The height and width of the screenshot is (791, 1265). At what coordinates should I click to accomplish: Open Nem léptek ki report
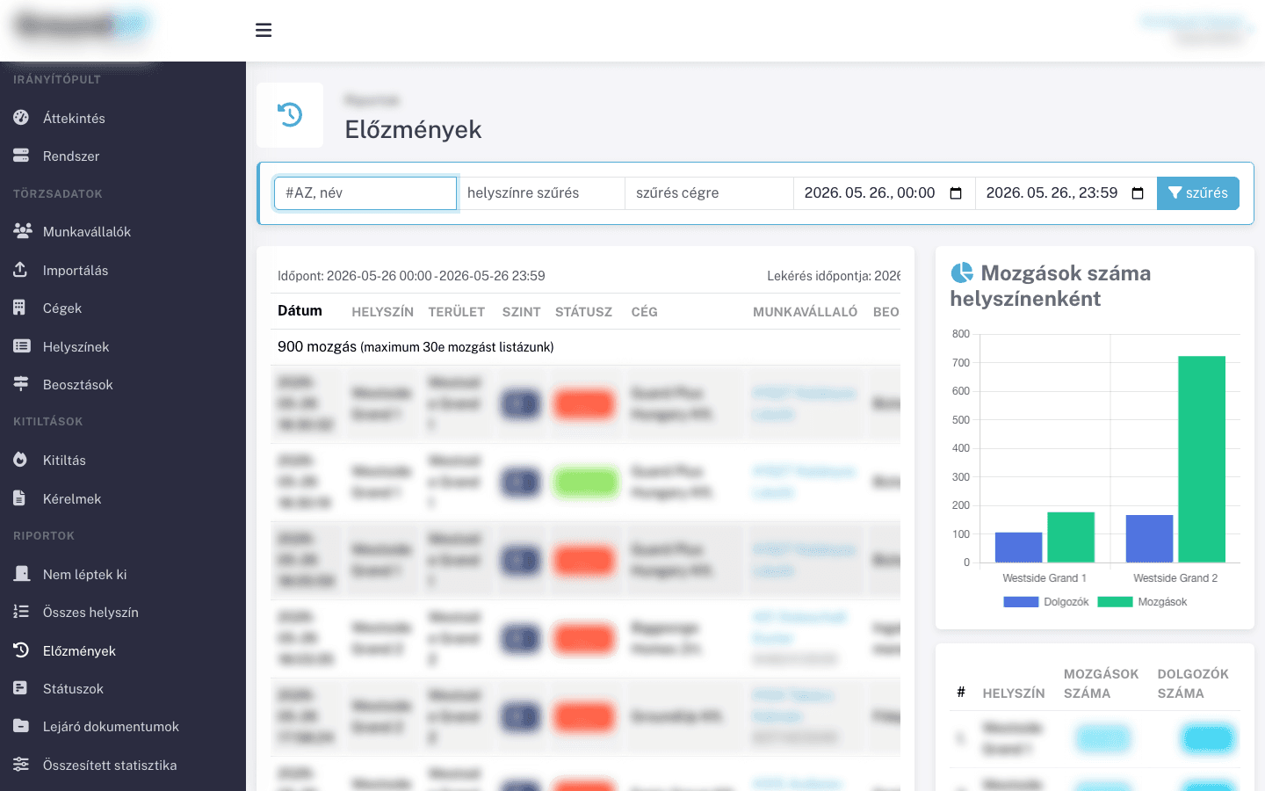tap(84, 574)
